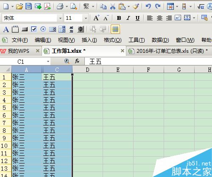Open the font size dropdown
Screen dimensions: 212x177
point(86,18)
